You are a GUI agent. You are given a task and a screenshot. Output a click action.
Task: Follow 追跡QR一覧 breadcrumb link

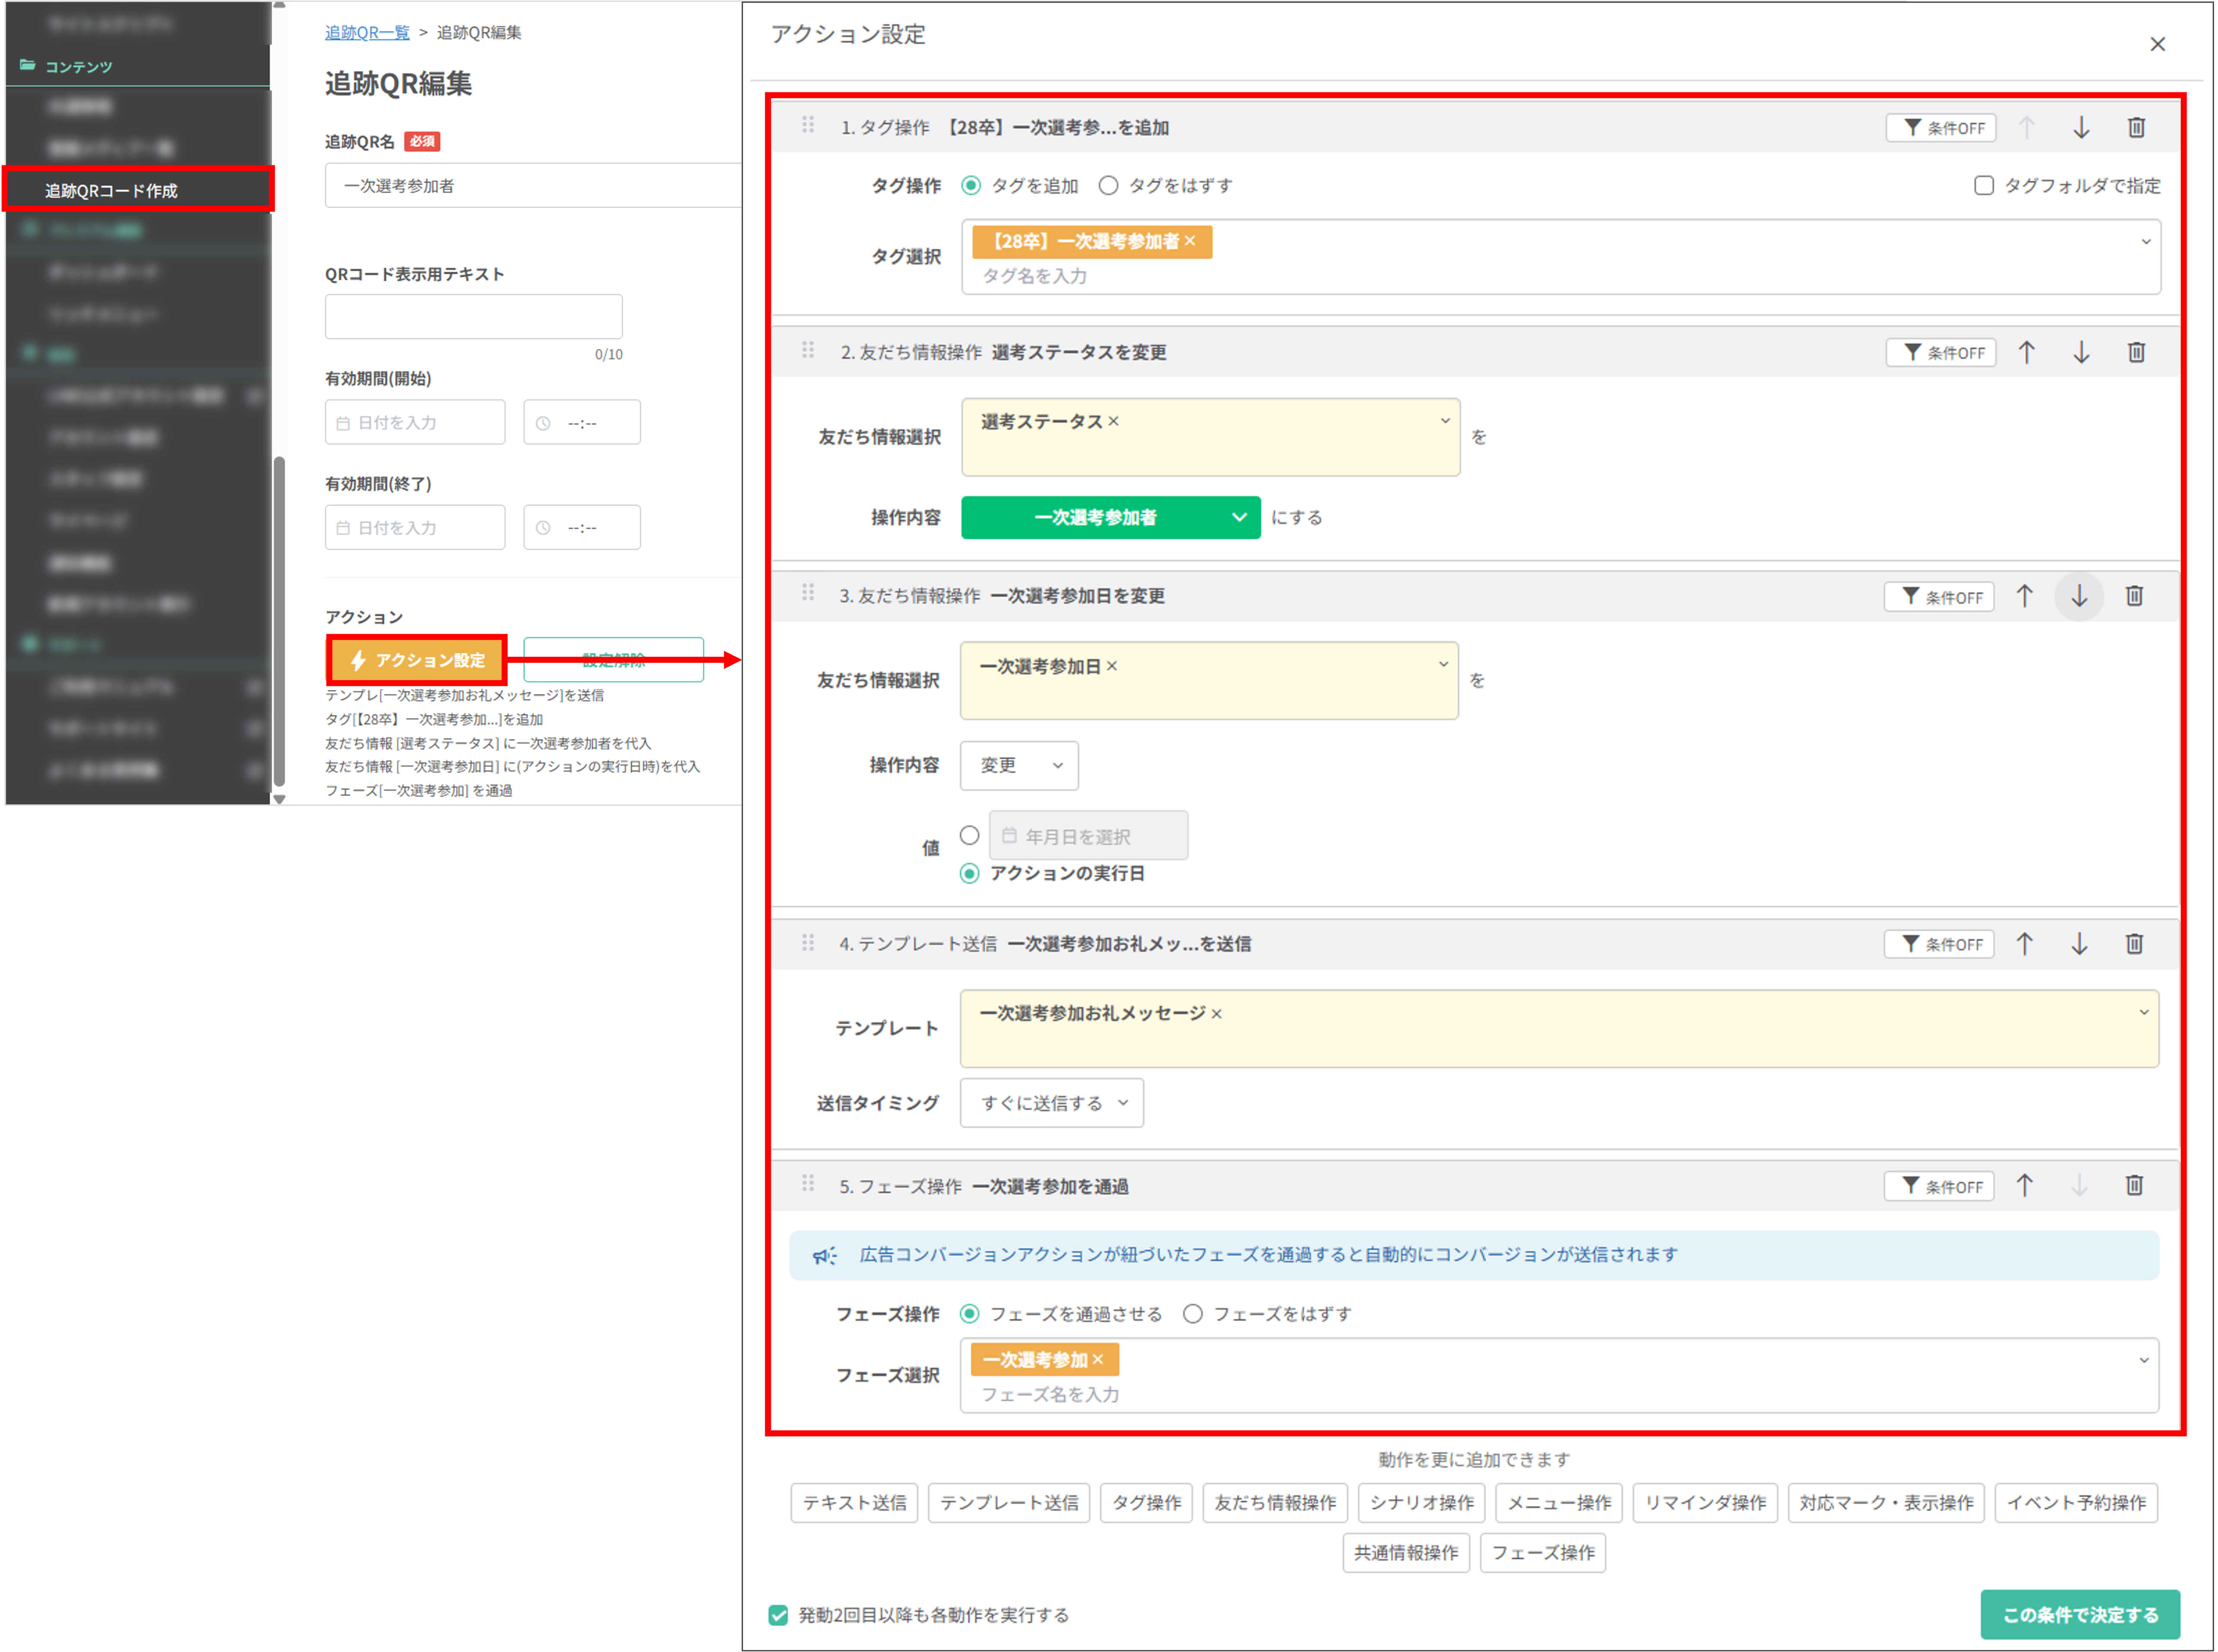367,32
